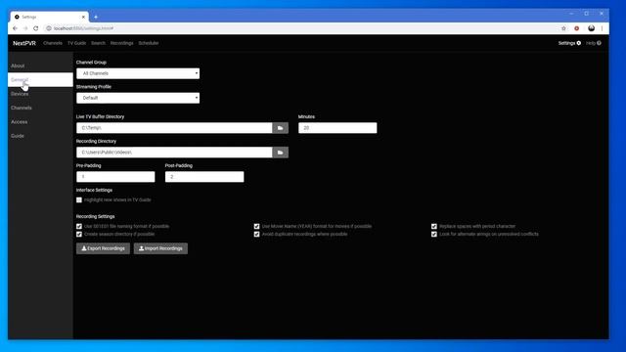Open the Channel Group dropdown

tap(138, 73)
